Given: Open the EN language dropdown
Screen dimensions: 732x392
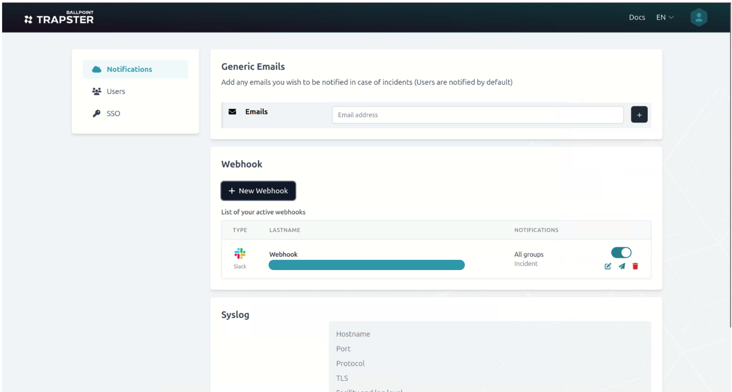Looking at the screenshot, I should tap(661, 17).
